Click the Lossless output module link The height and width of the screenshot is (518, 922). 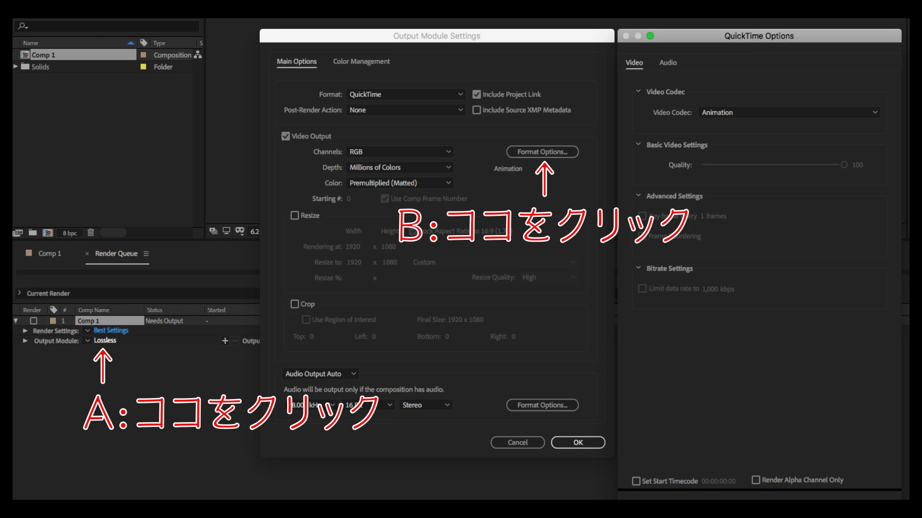click(105, 340)
